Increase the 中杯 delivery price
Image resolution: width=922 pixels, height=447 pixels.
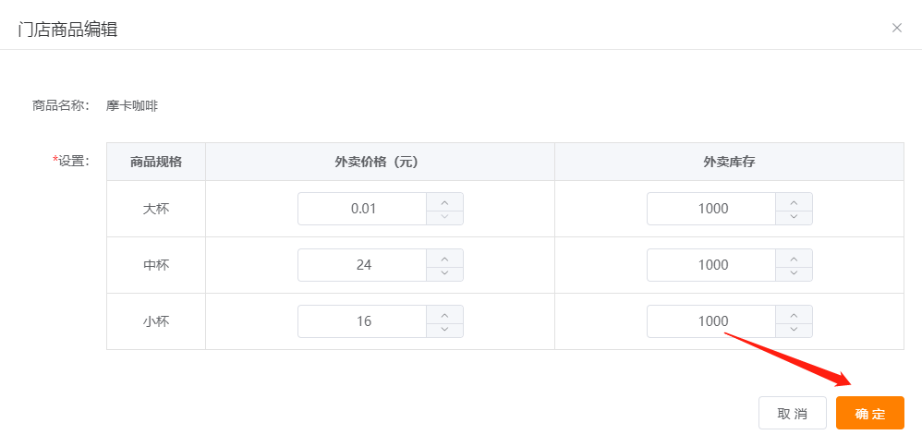[444, 258]
